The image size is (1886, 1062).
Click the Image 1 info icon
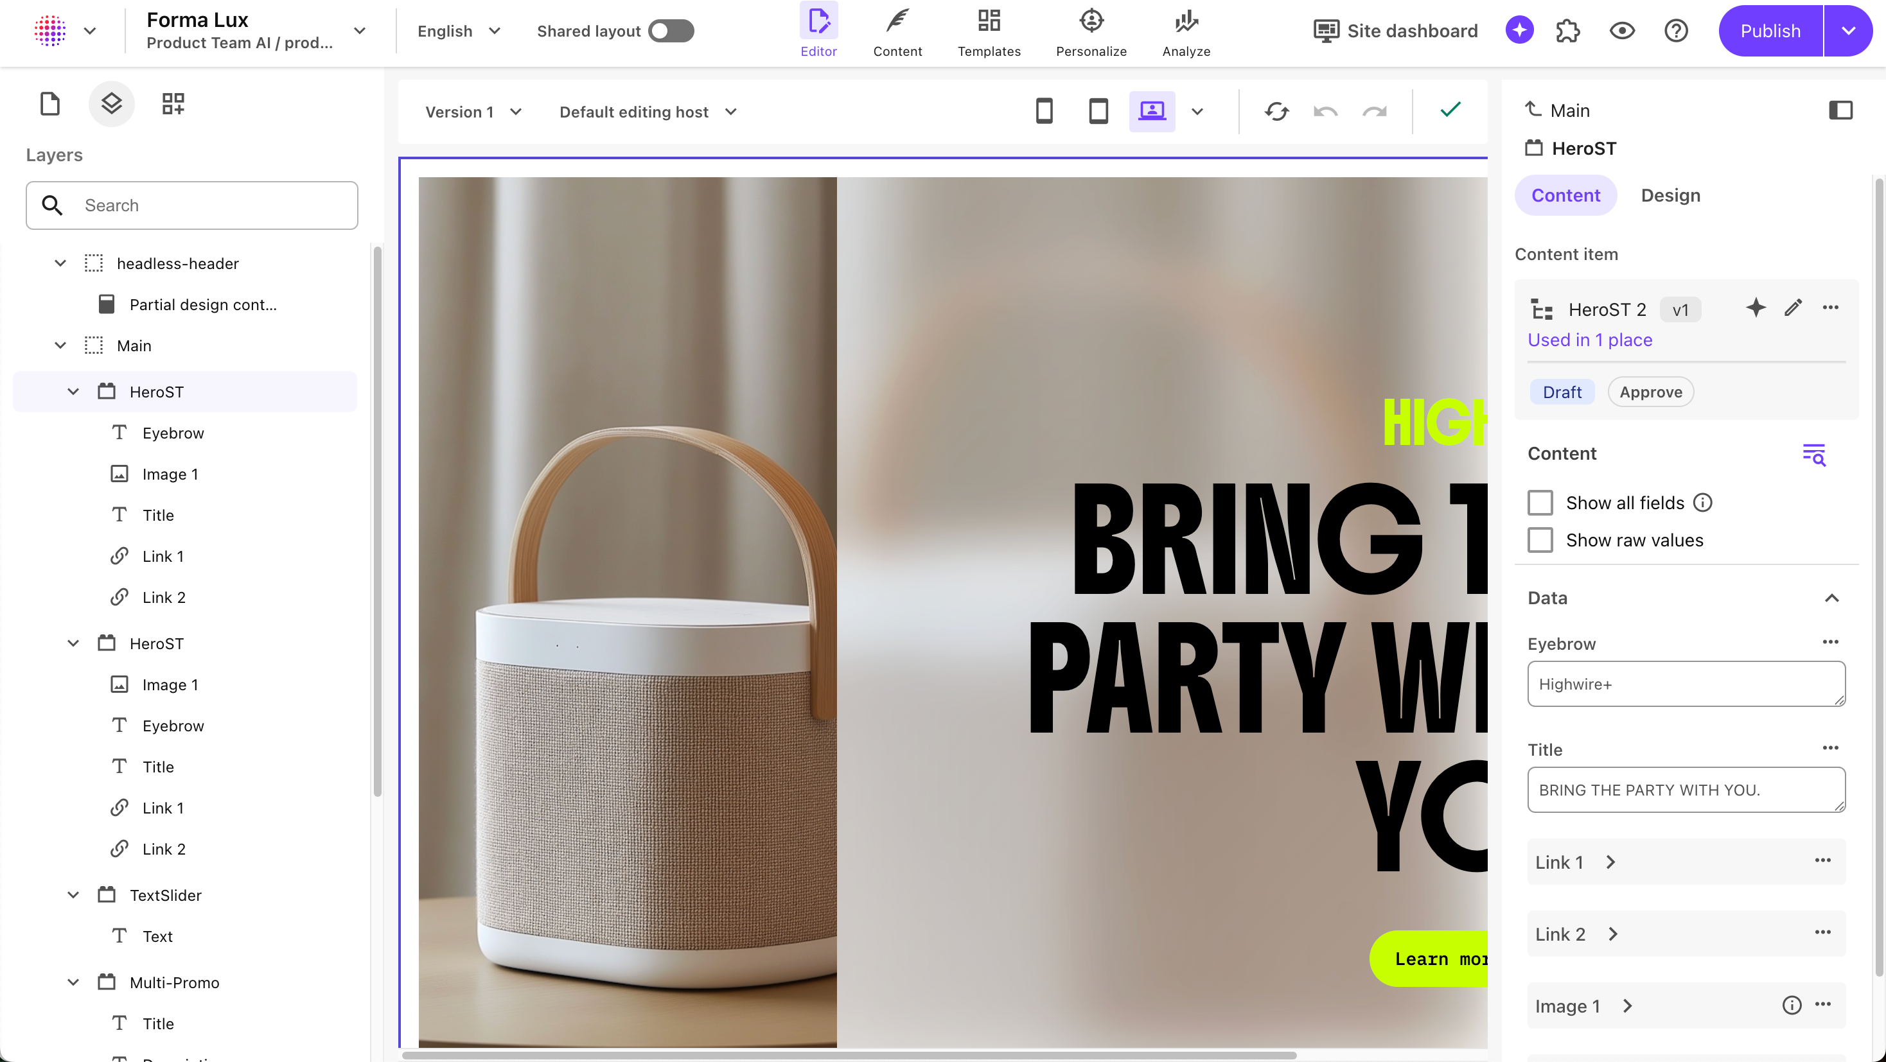point(1792,1005)
